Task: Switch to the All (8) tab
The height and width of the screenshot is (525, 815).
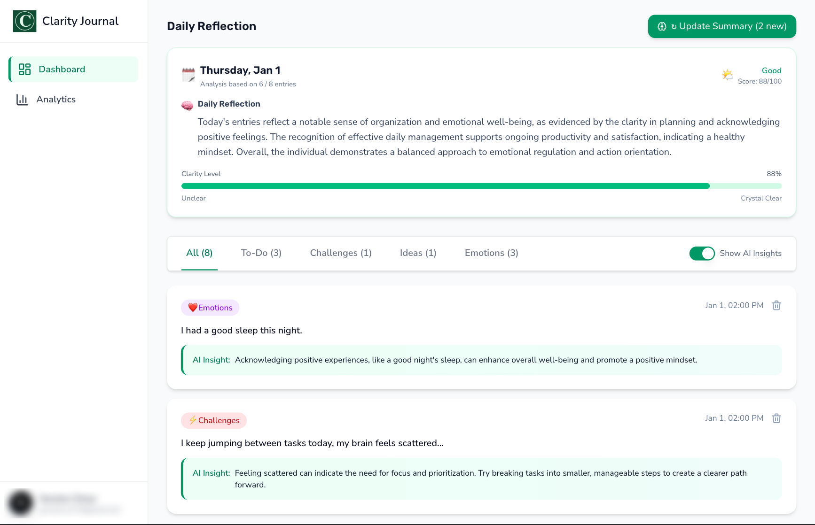Action: tap(199, 253)
